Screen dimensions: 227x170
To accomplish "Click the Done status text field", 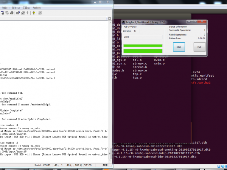I will (x=142, y=37).
